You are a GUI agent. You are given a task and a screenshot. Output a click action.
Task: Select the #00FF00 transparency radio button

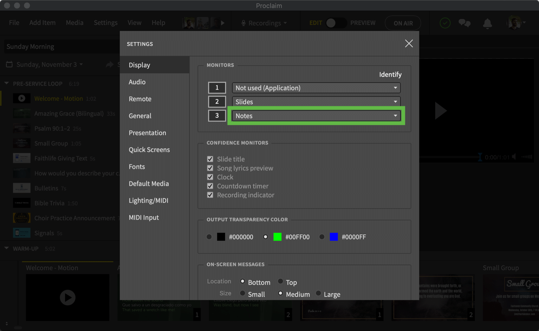[265, 237]
